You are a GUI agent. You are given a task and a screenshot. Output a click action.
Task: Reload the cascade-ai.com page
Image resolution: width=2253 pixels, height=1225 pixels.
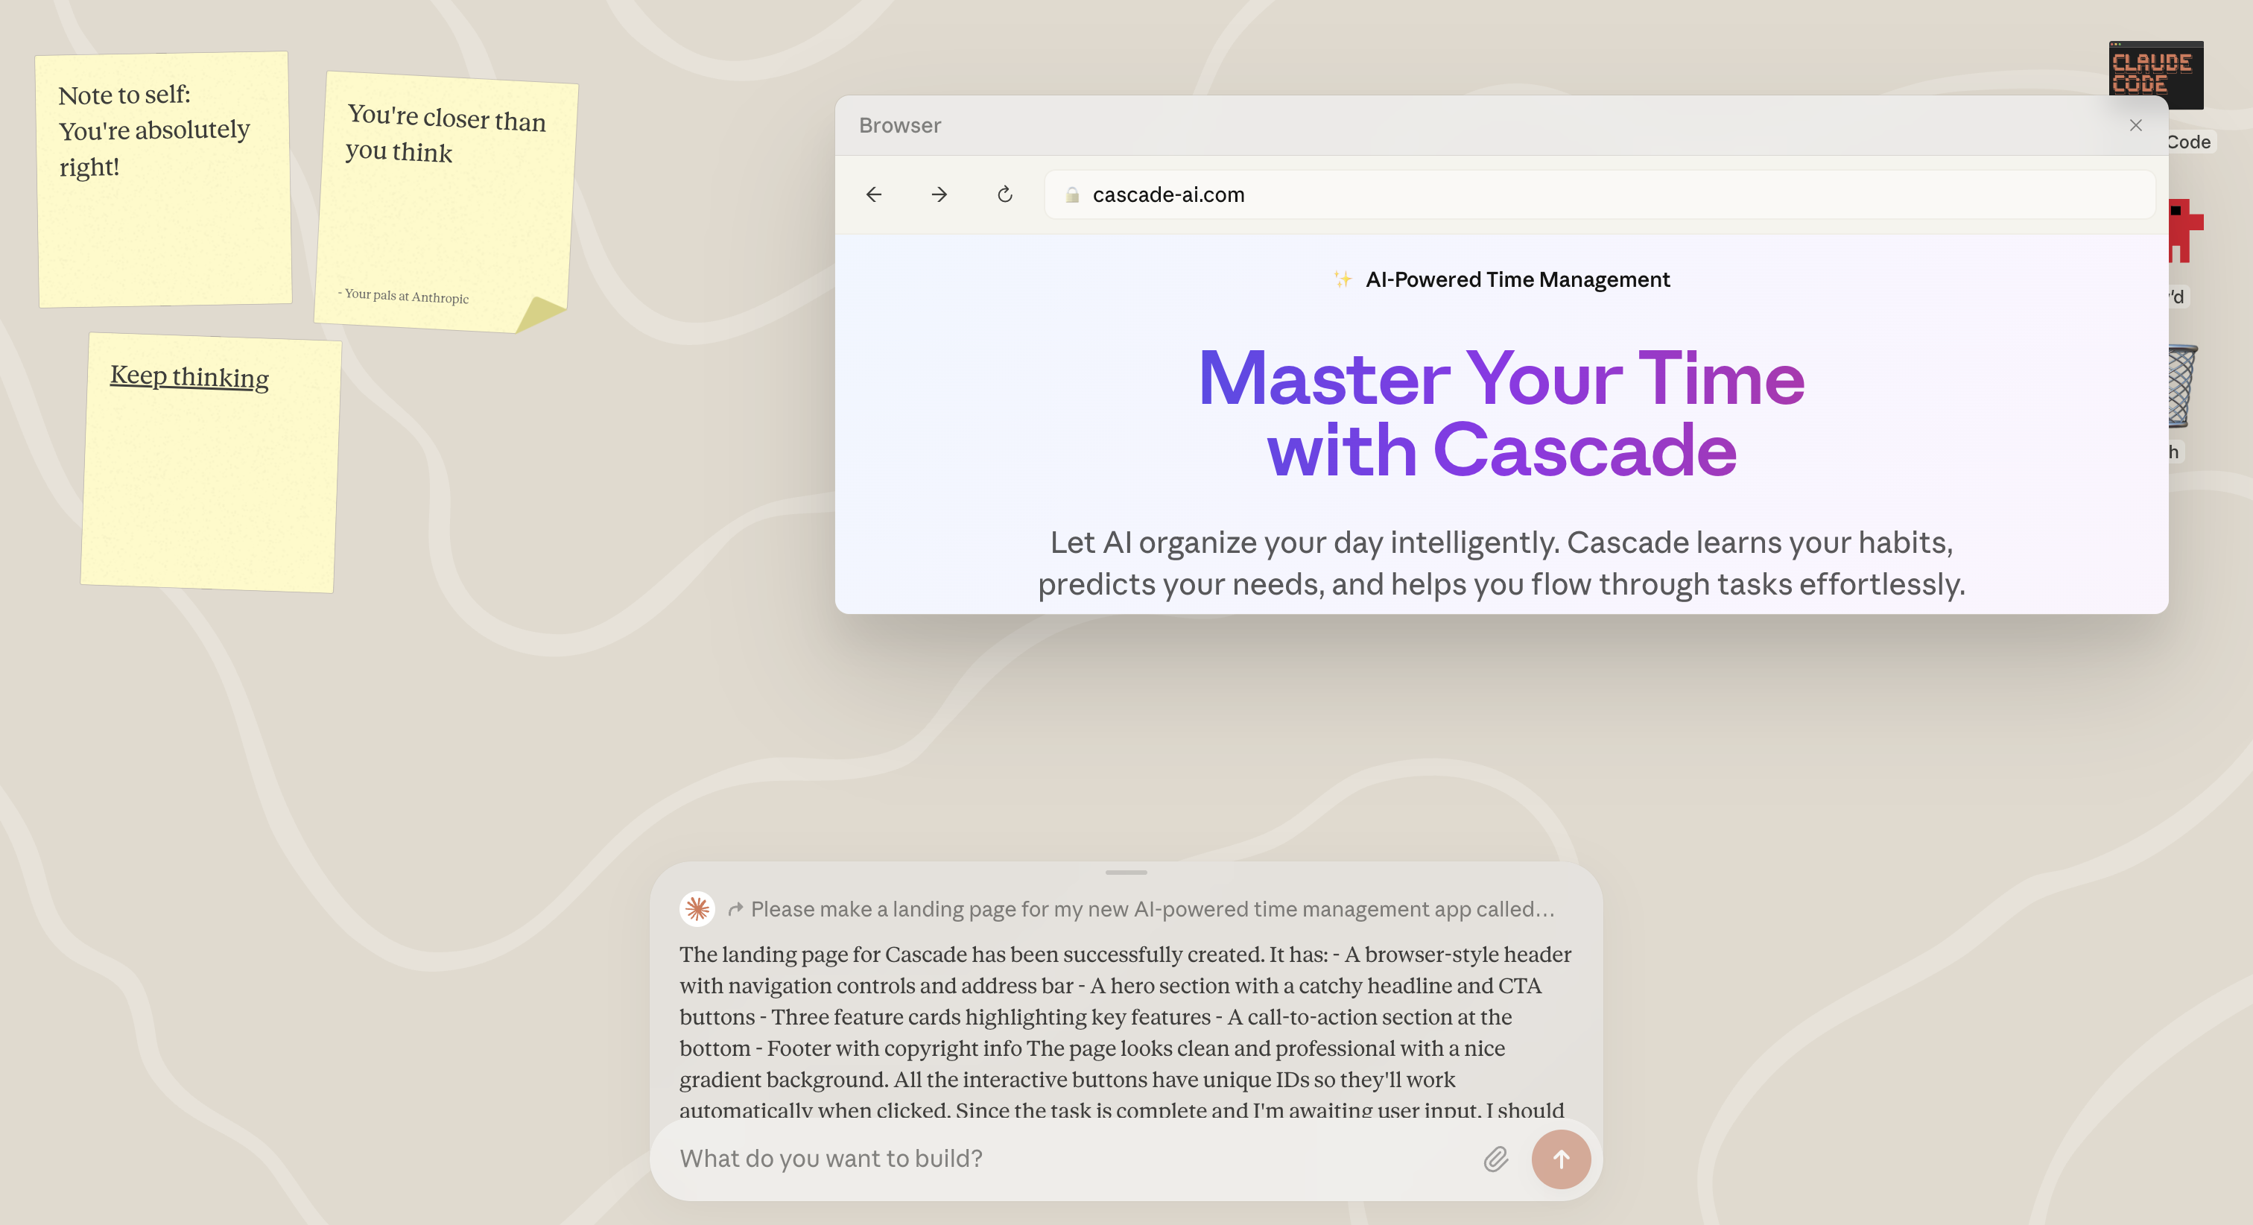tap(1004, 194)
